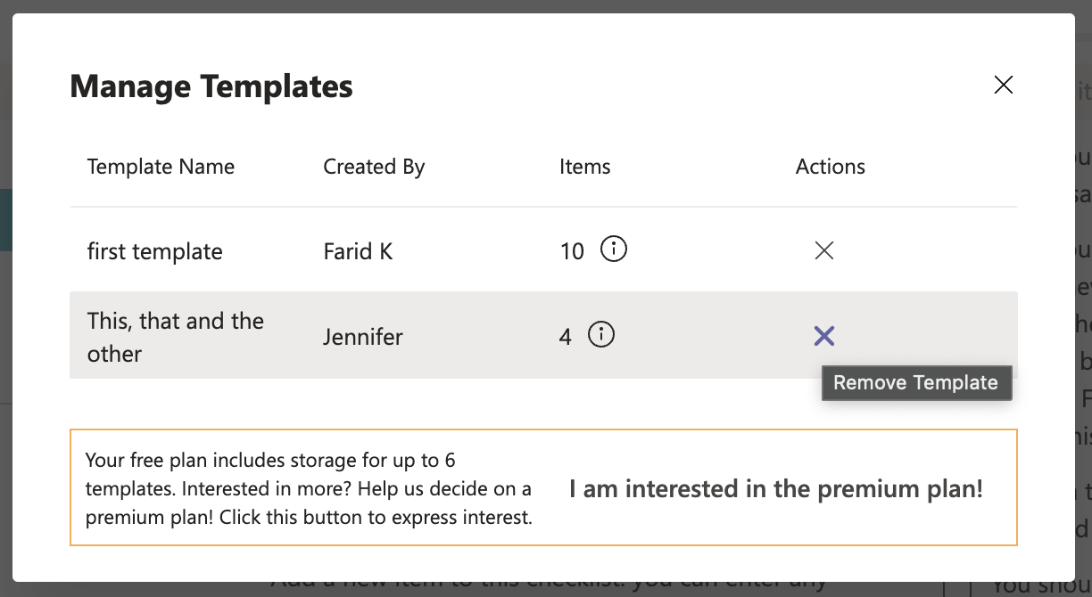
Task: Open info icon next to 4 items
Action: [601, 336]
